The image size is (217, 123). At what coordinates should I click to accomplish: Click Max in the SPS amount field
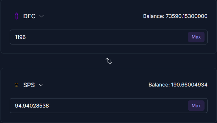point(196,106)
